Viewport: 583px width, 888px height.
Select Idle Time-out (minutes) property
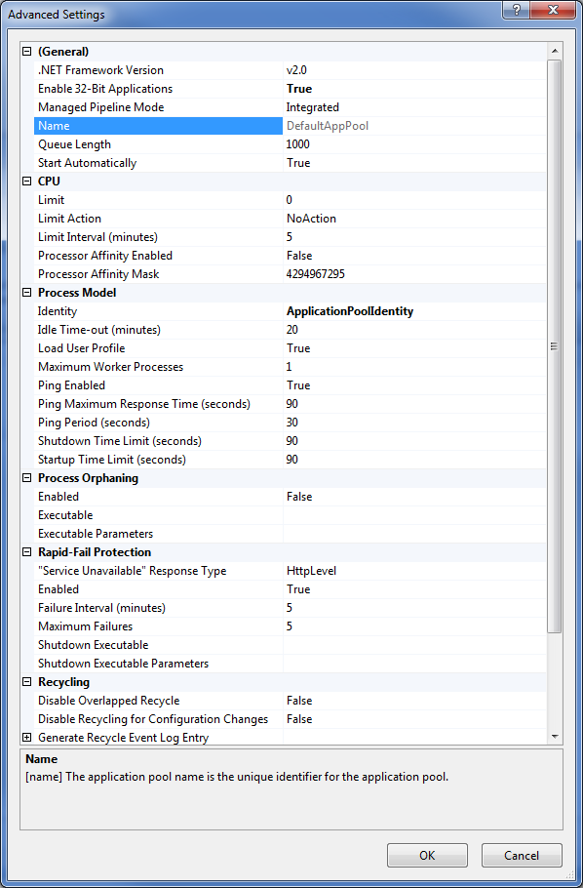click(159, 330)
